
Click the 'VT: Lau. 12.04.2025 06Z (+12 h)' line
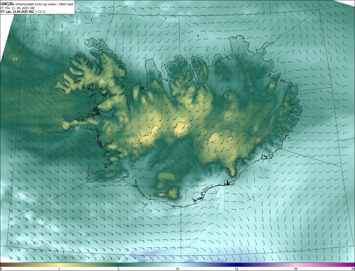23,12
